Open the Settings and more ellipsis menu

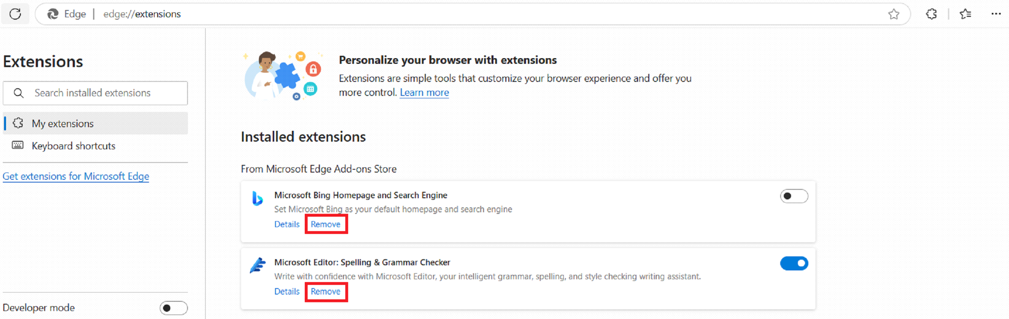[996, 14]
